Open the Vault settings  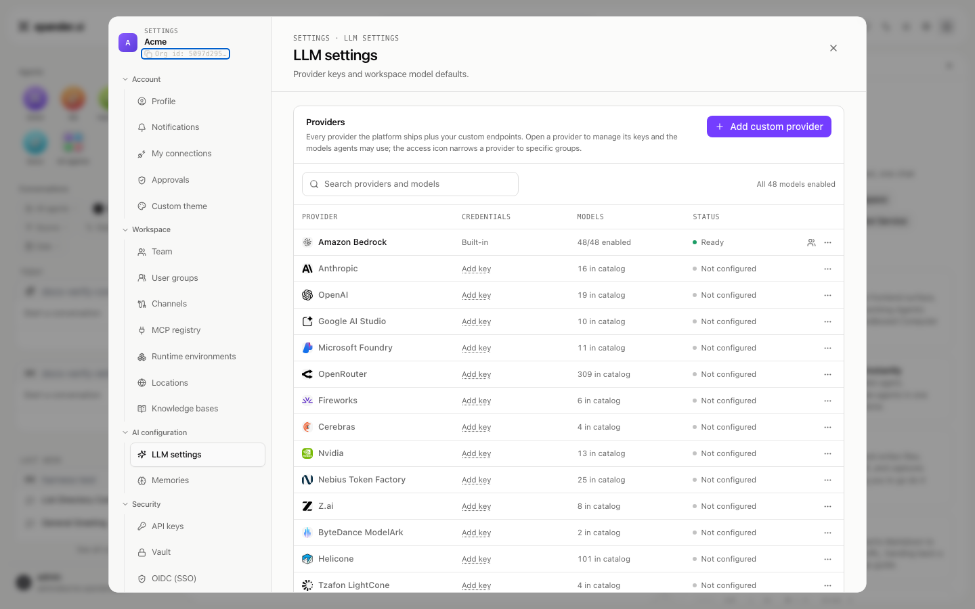(198, 552)
